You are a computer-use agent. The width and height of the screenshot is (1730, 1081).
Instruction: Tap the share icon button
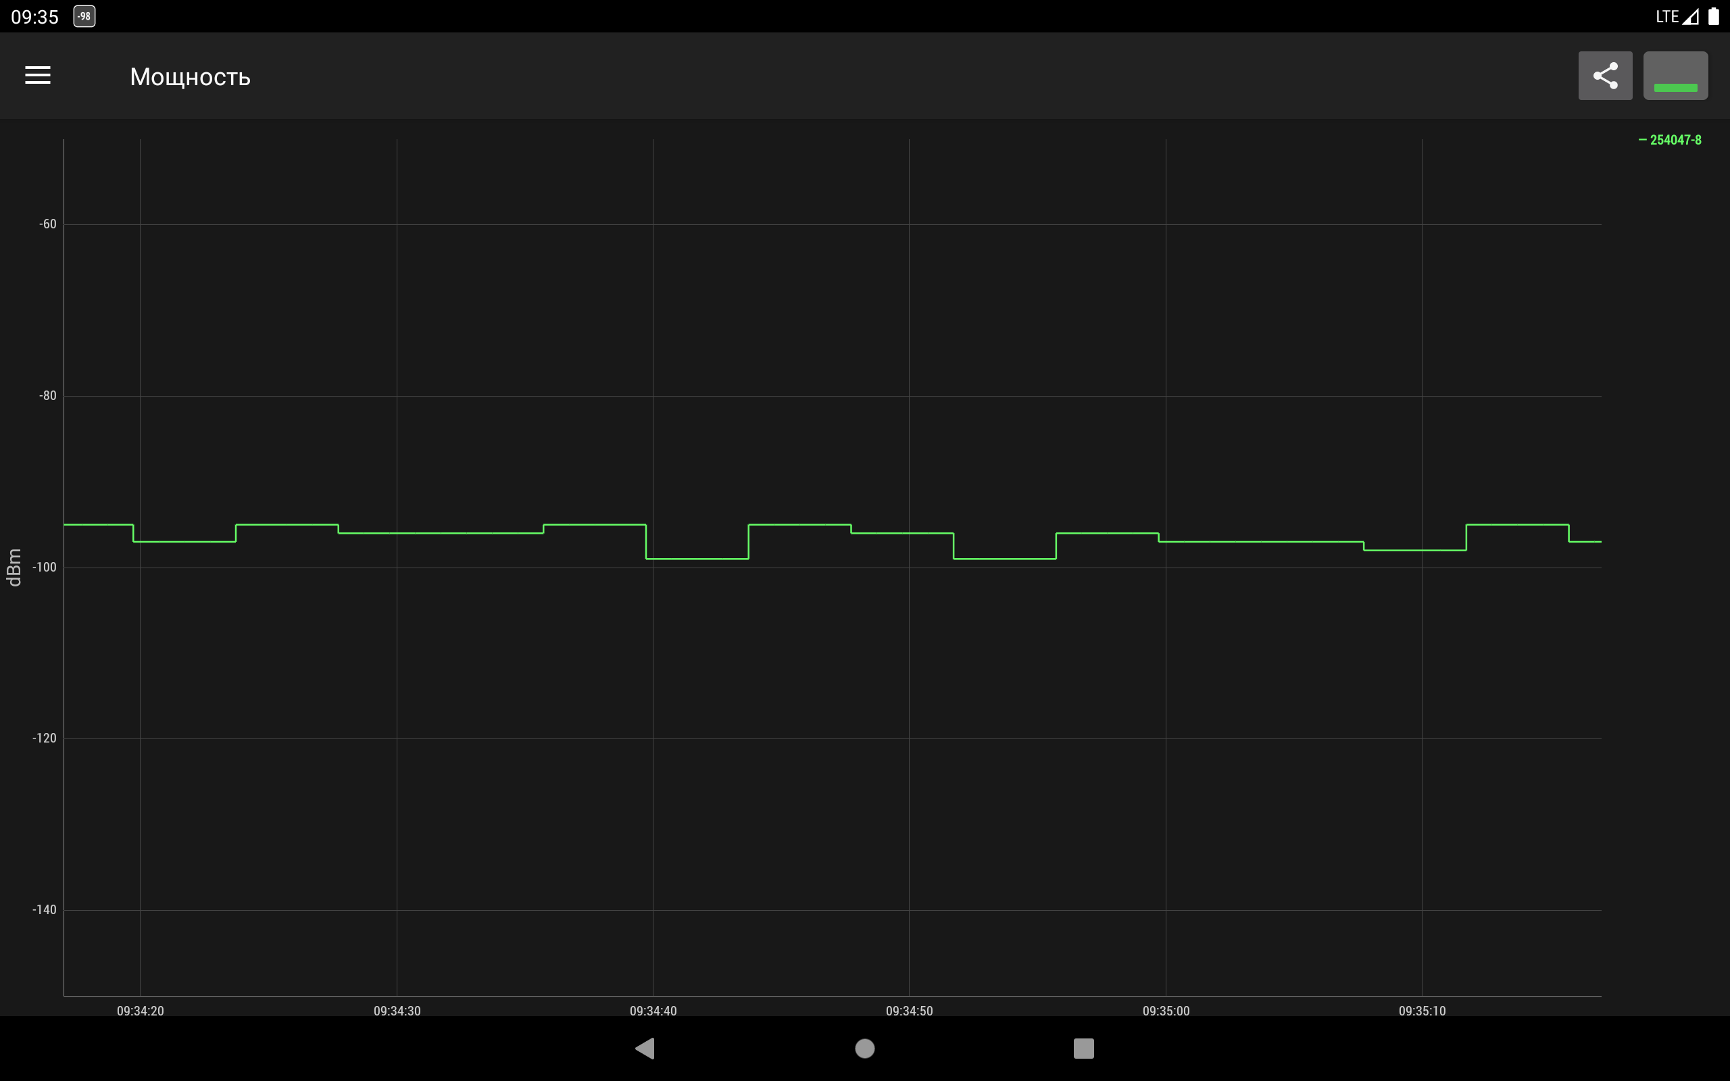coord(1605,76)
